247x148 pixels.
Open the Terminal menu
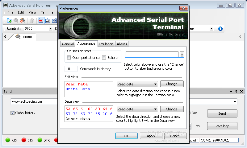pos(48,12)
